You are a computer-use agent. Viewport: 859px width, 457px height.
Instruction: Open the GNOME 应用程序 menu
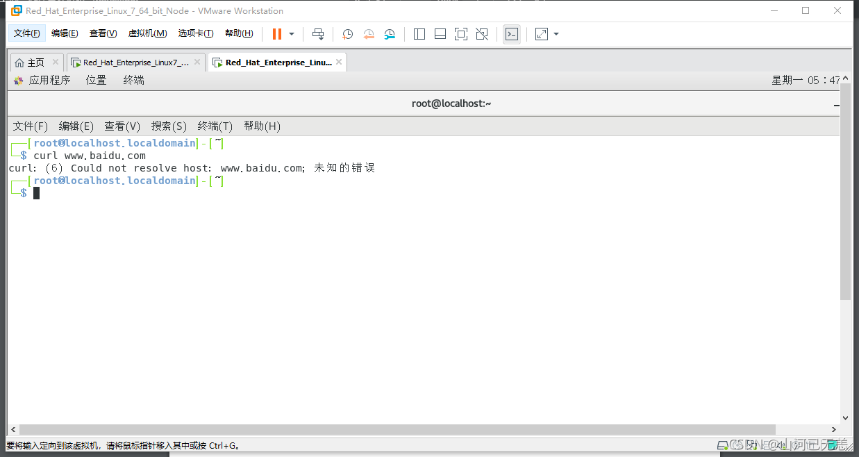49,81
